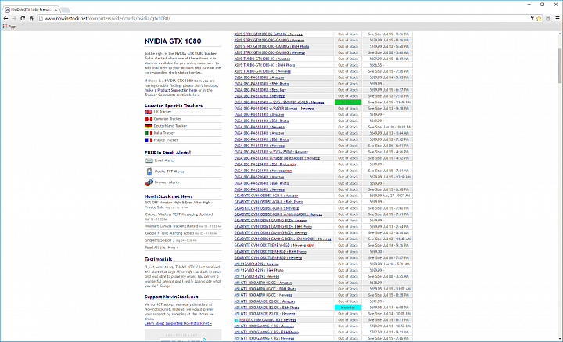Open Cricket Wireless TEXT Messaging Updated news
Viewport: 563px width, 342px height.
(179, 214)
